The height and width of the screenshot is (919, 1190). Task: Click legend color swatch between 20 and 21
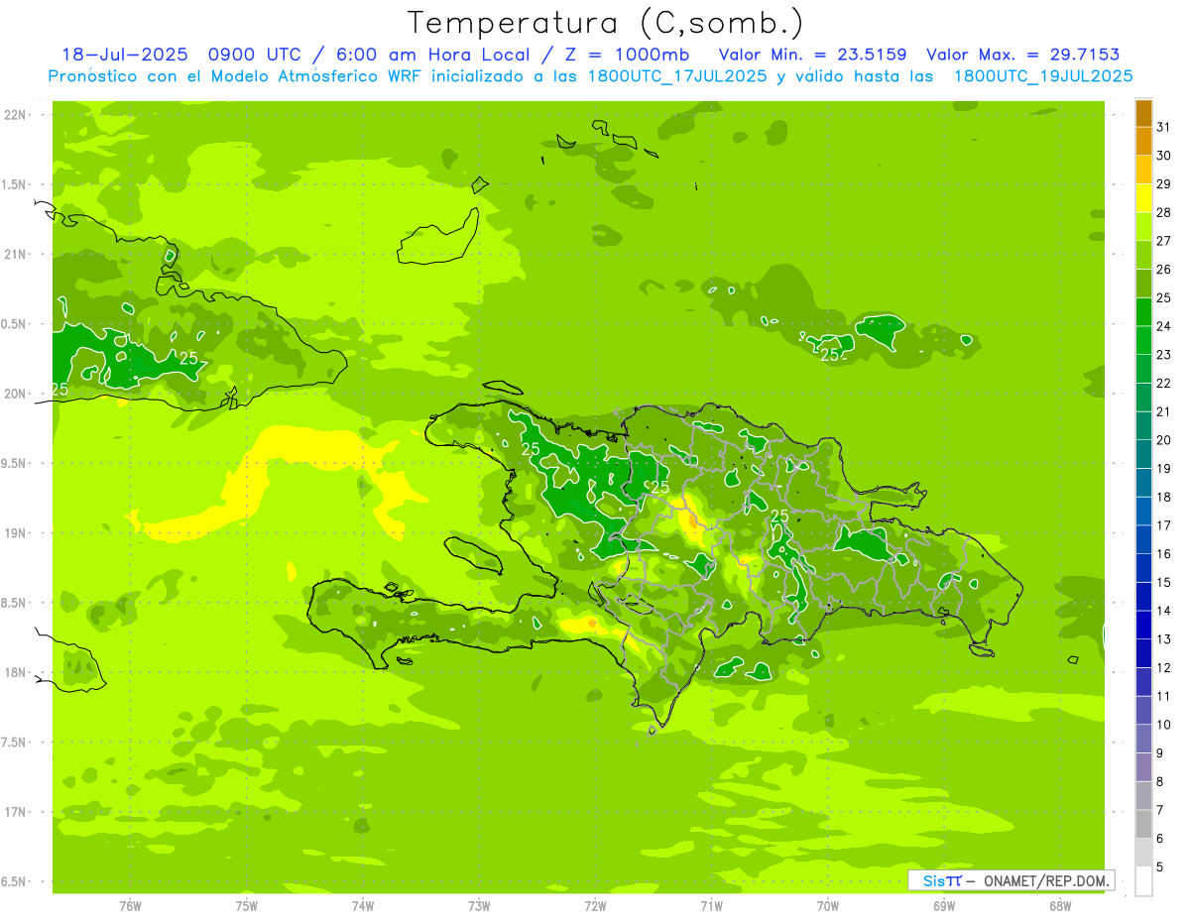coord(1143,425)
